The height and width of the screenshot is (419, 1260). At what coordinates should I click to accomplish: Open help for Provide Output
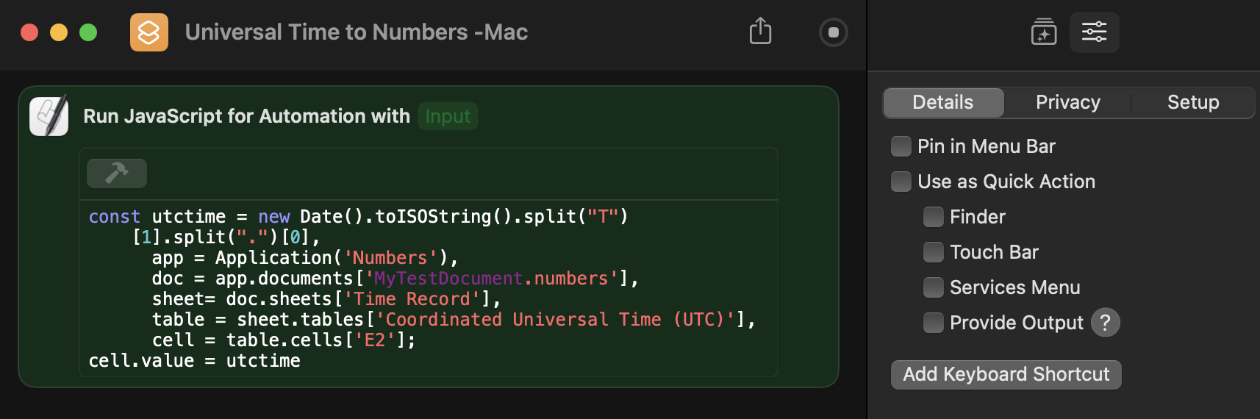point(1105,323)
